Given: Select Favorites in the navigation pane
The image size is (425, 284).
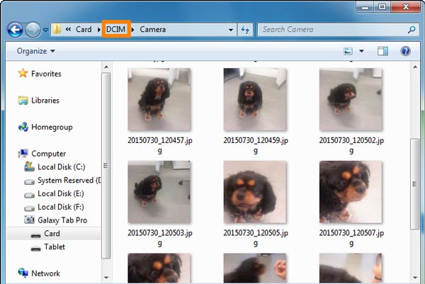Looking at the screenshot, I should 46,74.
